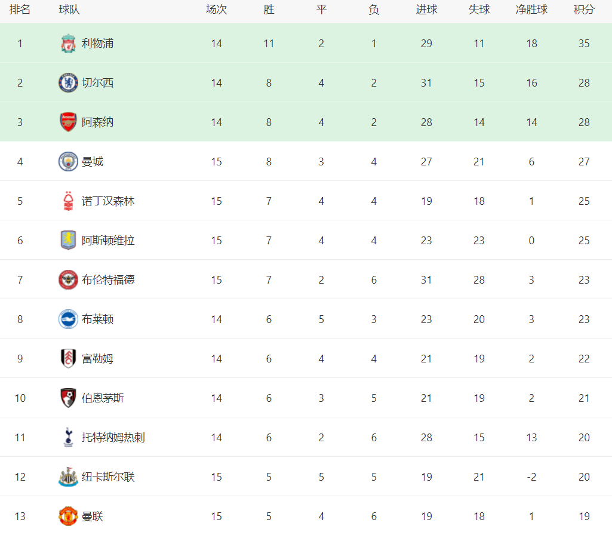Image resolution: width=612 pixels, height=535 pixels.
Task: Select the 布伦特福德 team name
Action: pos(108,280)
